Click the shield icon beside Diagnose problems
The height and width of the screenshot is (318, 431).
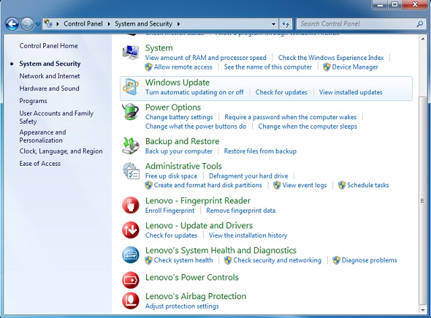click(x=336, y=260)
